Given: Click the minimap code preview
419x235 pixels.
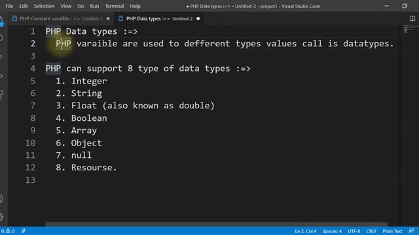Looking at the screenshot, I should click(410, 29).
